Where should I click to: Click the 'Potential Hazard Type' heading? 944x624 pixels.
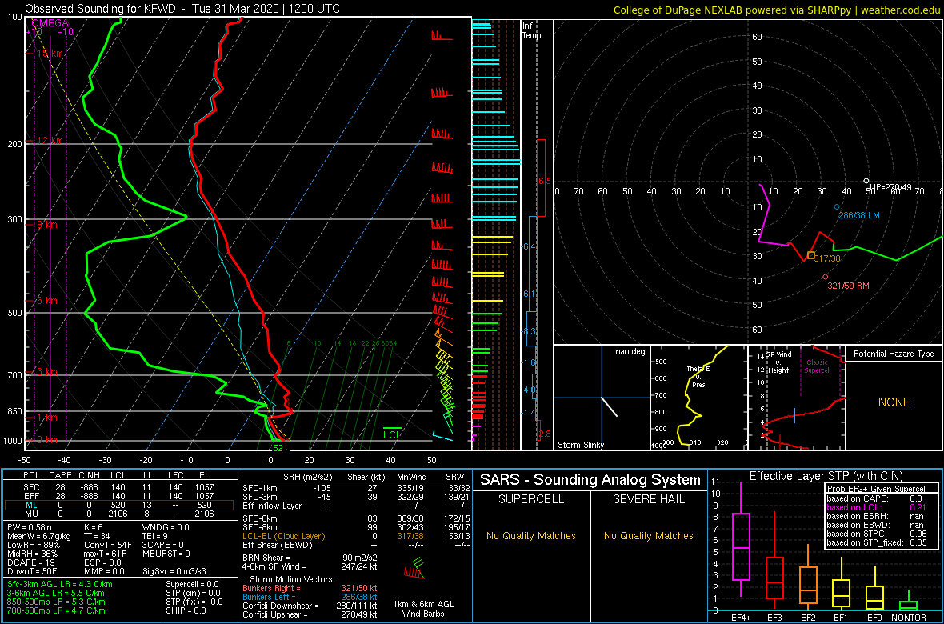(894, 354)
